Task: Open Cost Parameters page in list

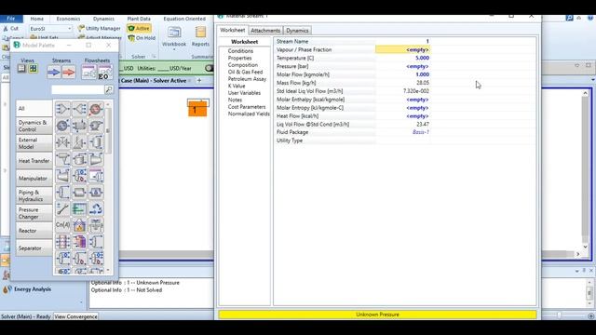Action: coord(247,107)
